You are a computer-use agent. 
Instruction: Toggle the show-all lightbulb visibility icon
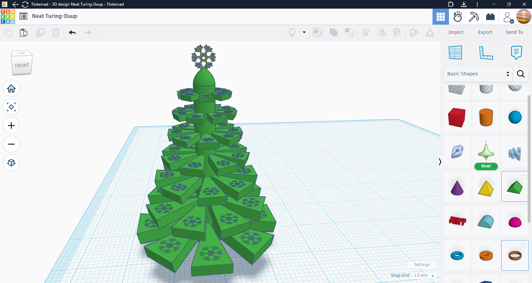(292, 33)
